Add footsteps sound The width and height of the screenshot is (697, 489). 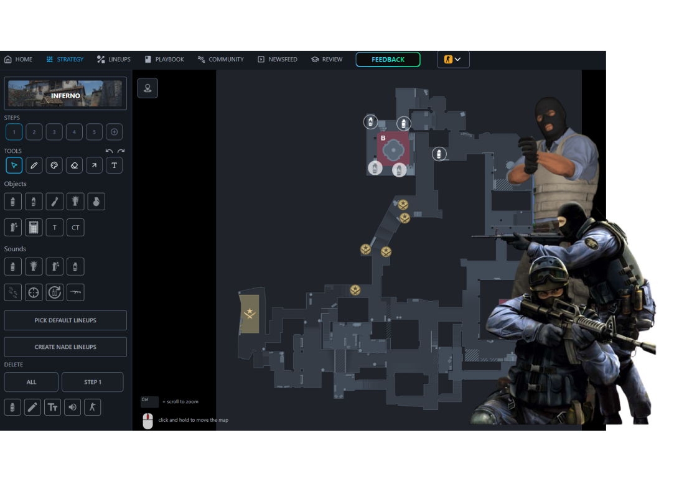pos(13,292)
